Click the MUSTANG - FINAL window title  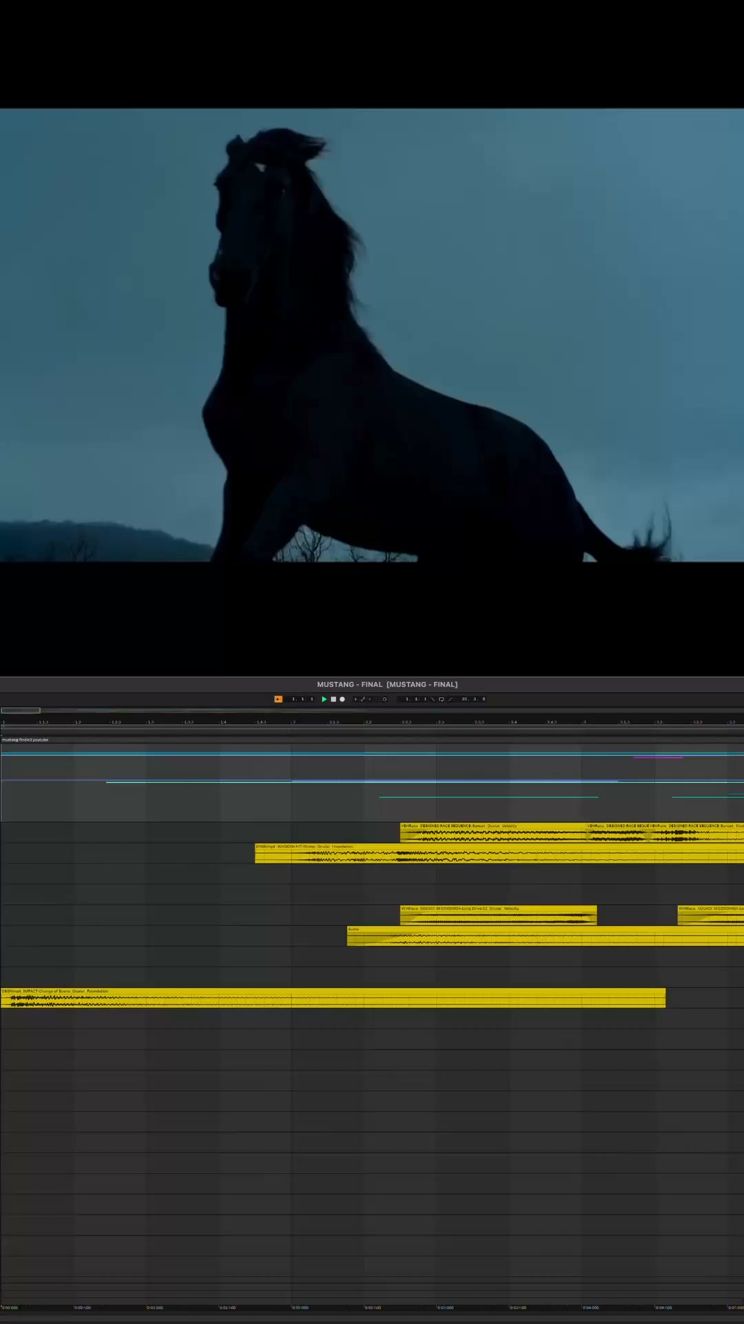click(387, 685)
